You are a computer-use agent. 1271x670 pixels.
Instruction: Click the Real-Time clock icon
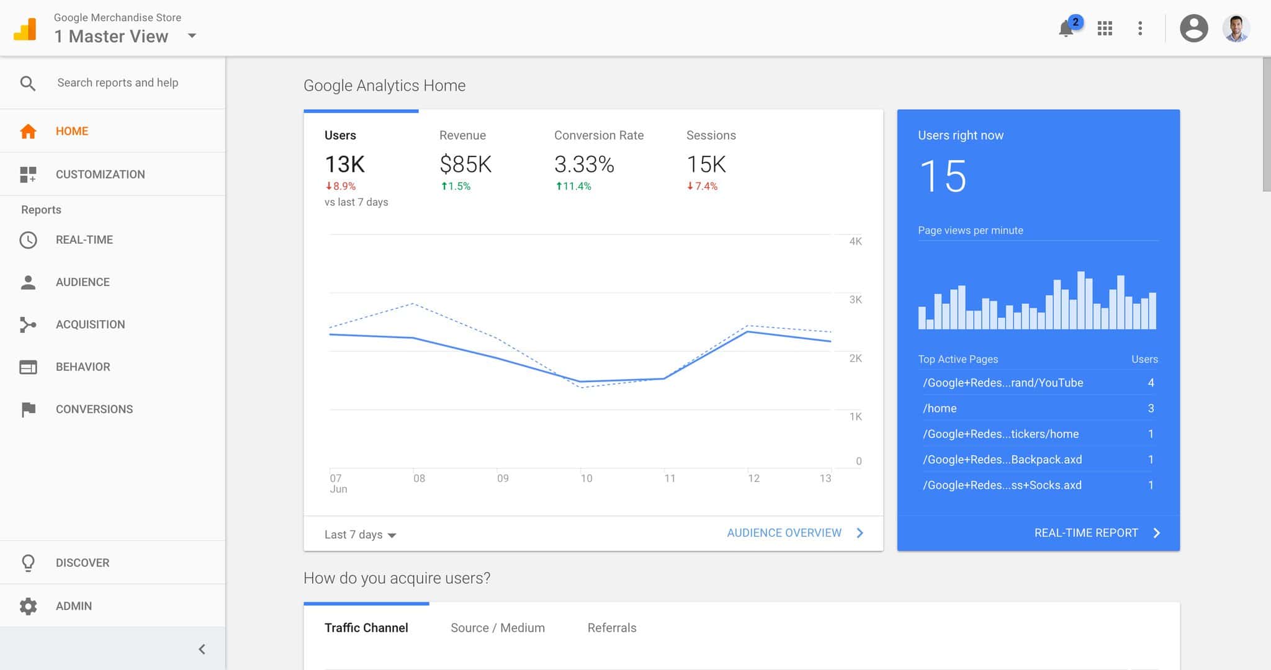[x=28, y=240]
